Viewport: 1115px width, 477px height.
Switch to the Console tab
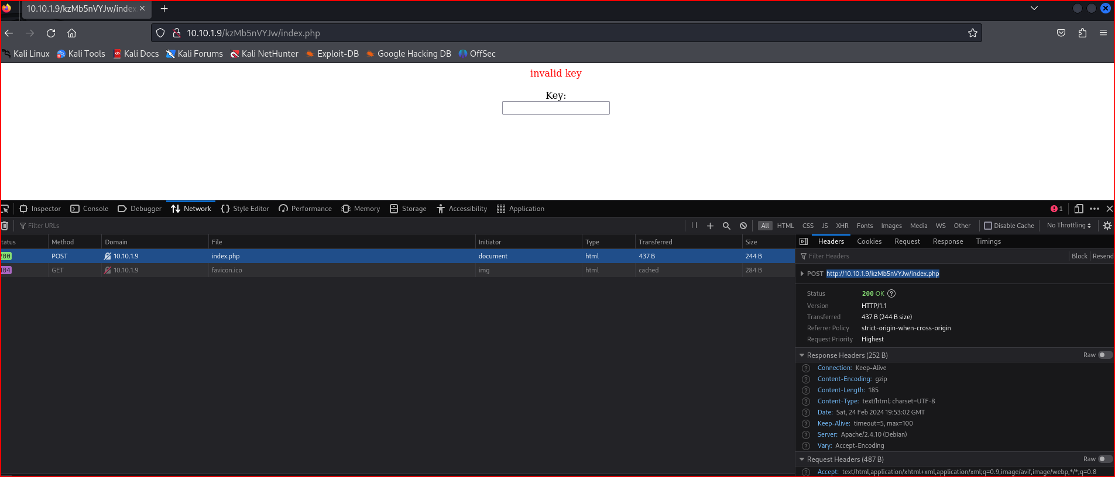pyautogui.click(x=90, y=209)
